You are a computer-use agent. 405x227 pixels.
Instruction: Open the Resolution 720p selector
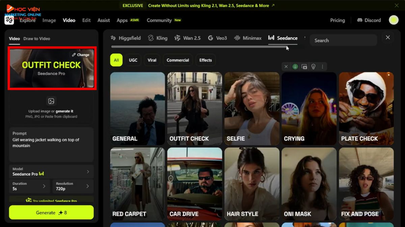tap(73, 186)
